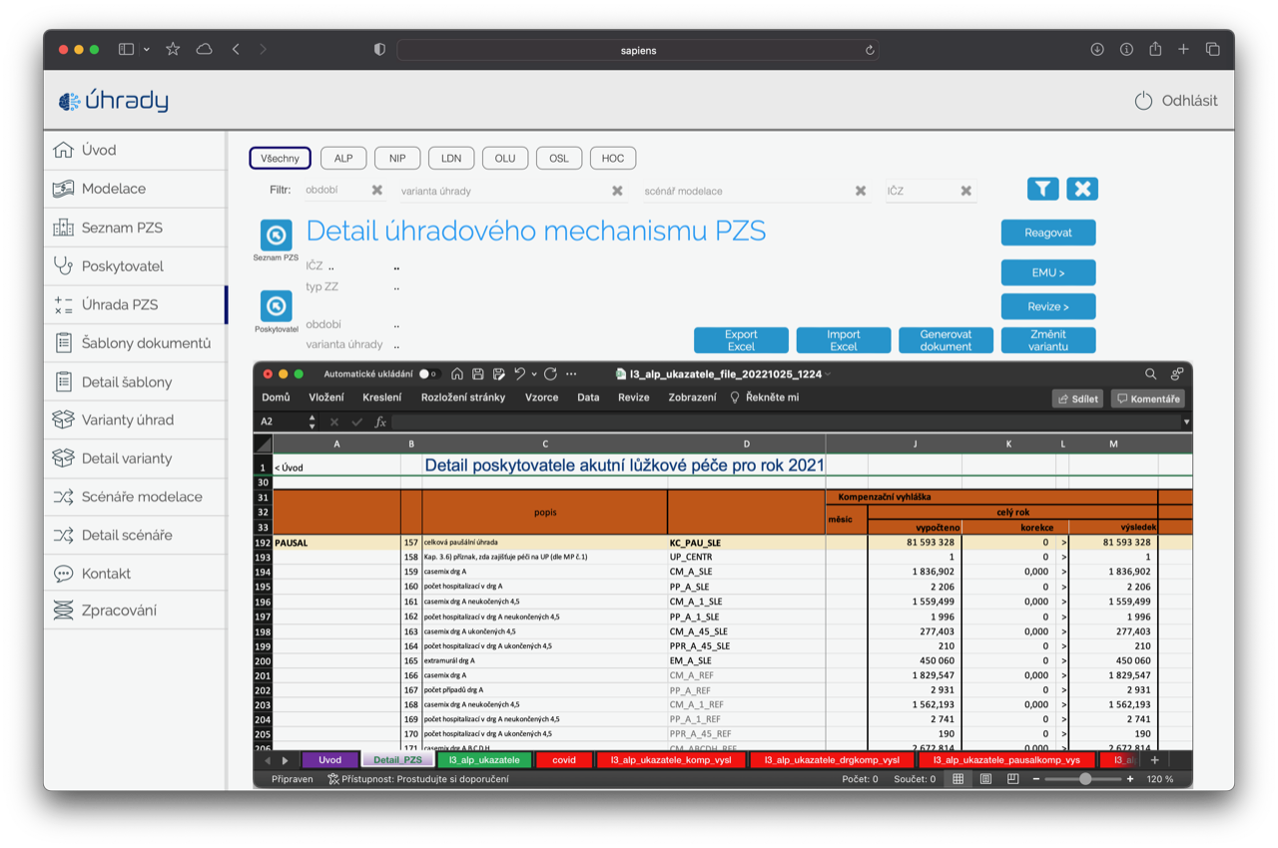Click the Reagovat button

1048,232
